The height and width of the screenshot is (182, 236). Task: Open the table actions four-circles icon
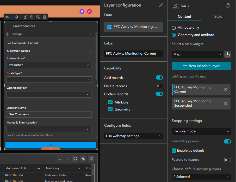point(91,159)
